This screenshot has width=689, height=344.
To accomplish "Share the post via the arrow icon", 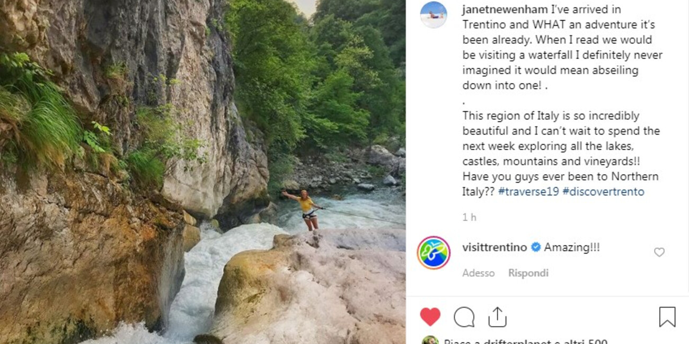I will point(497,316).
